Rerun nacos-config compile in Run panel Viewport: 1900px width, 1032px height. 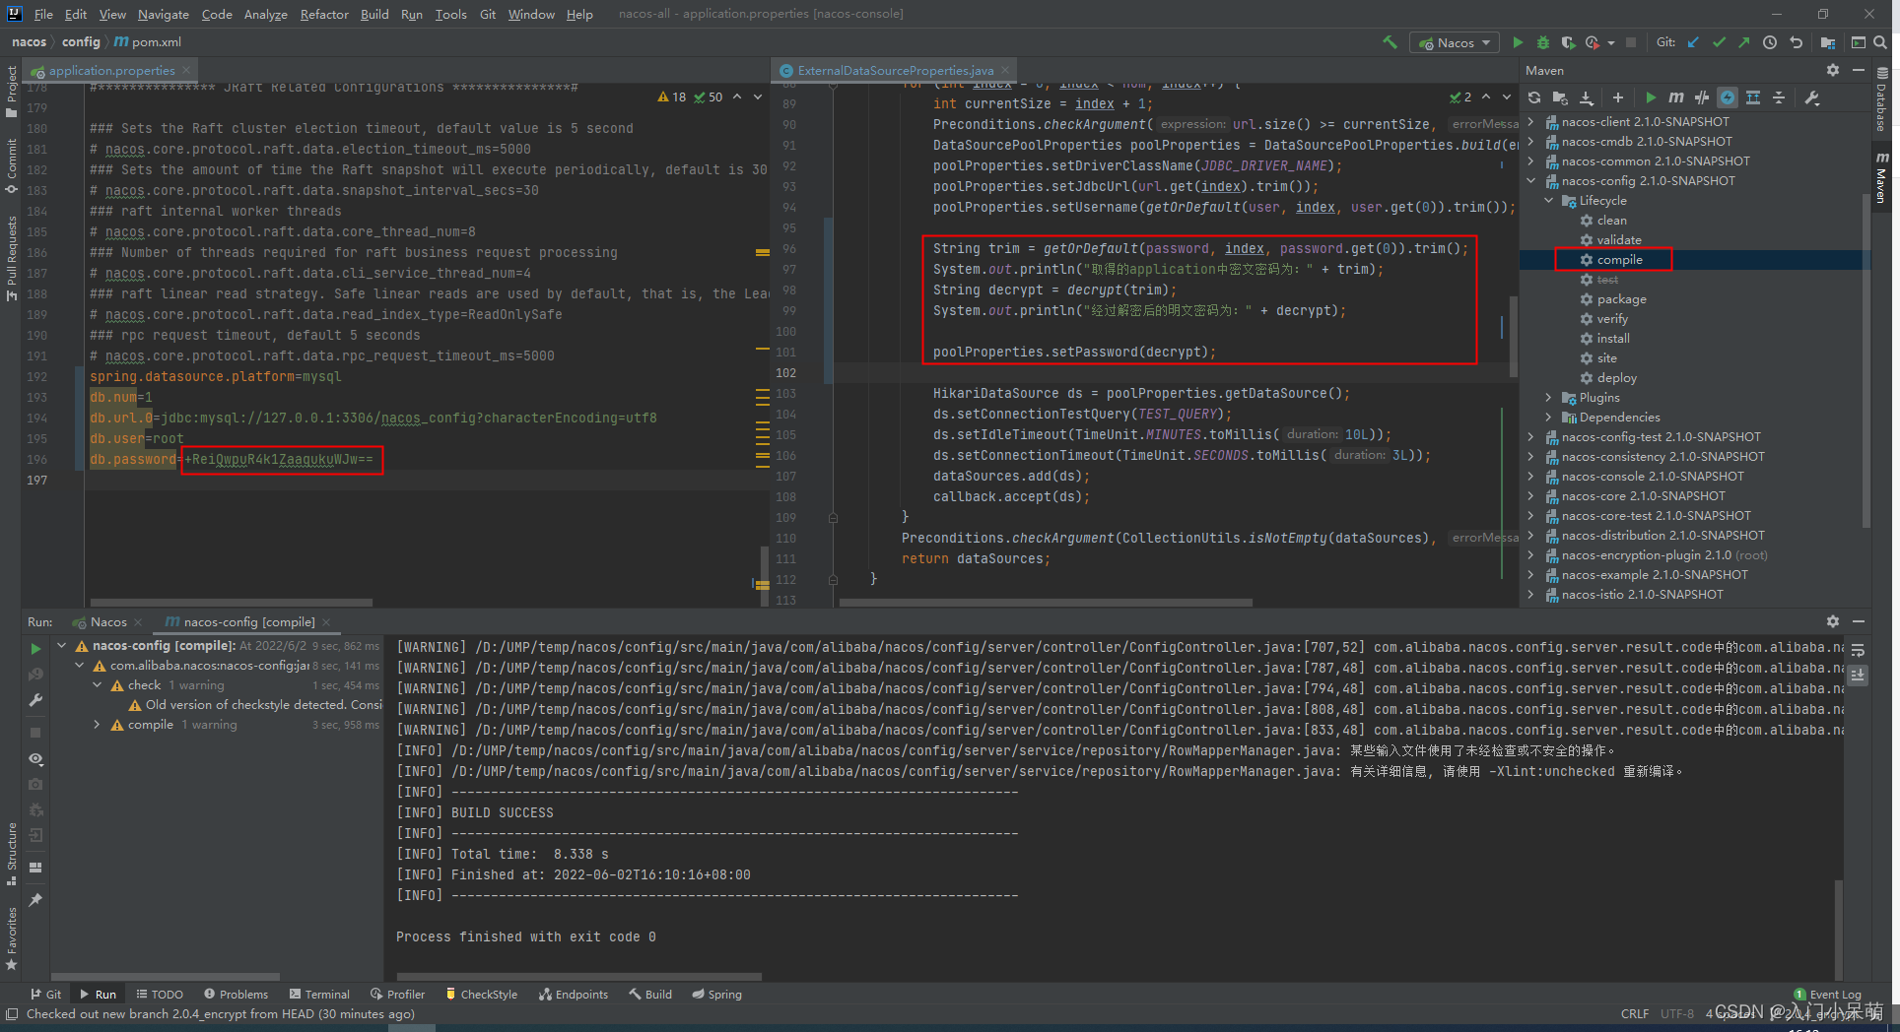(x=35, y=649)
